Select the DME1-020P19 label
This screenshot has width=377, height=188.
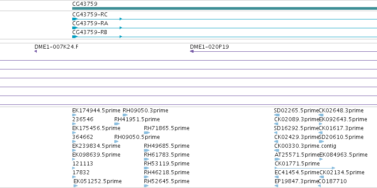210,47
